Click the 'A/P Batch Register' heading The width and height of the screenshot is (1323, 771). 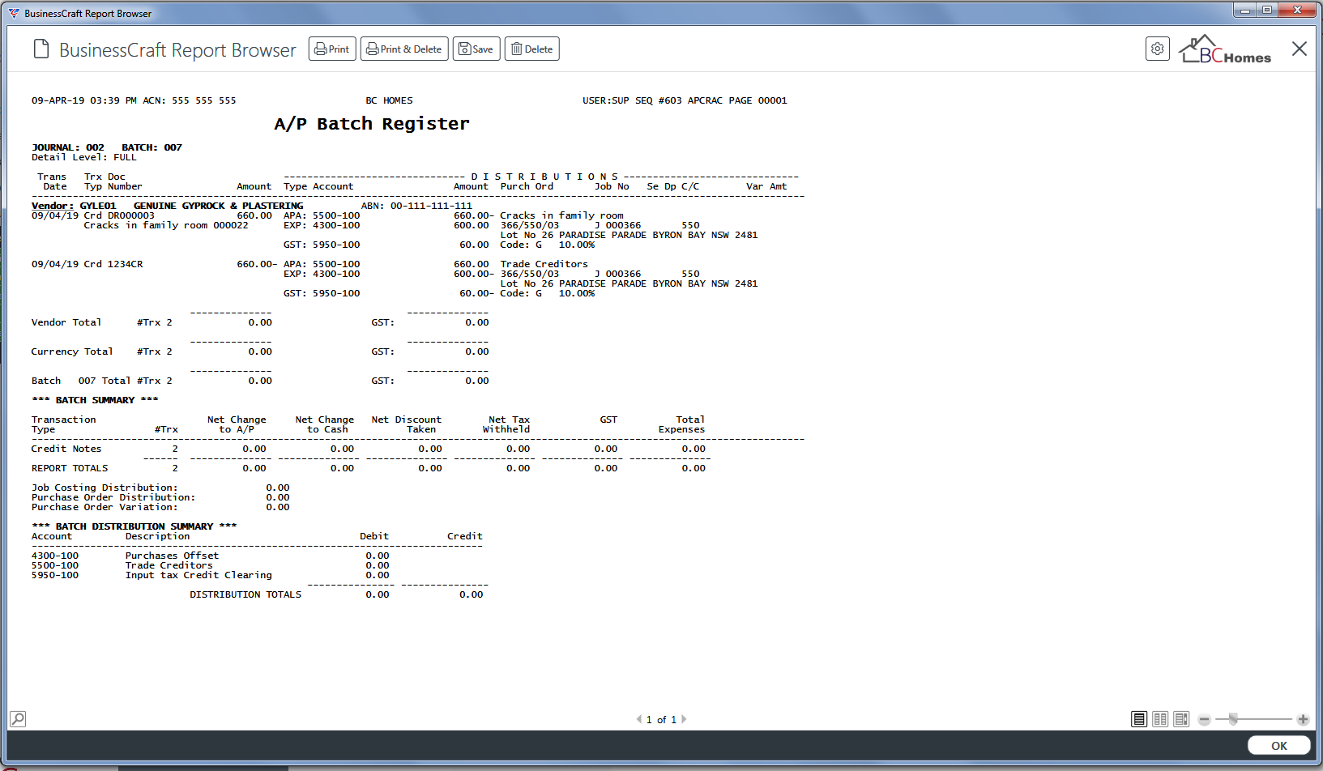coord(372,124)
